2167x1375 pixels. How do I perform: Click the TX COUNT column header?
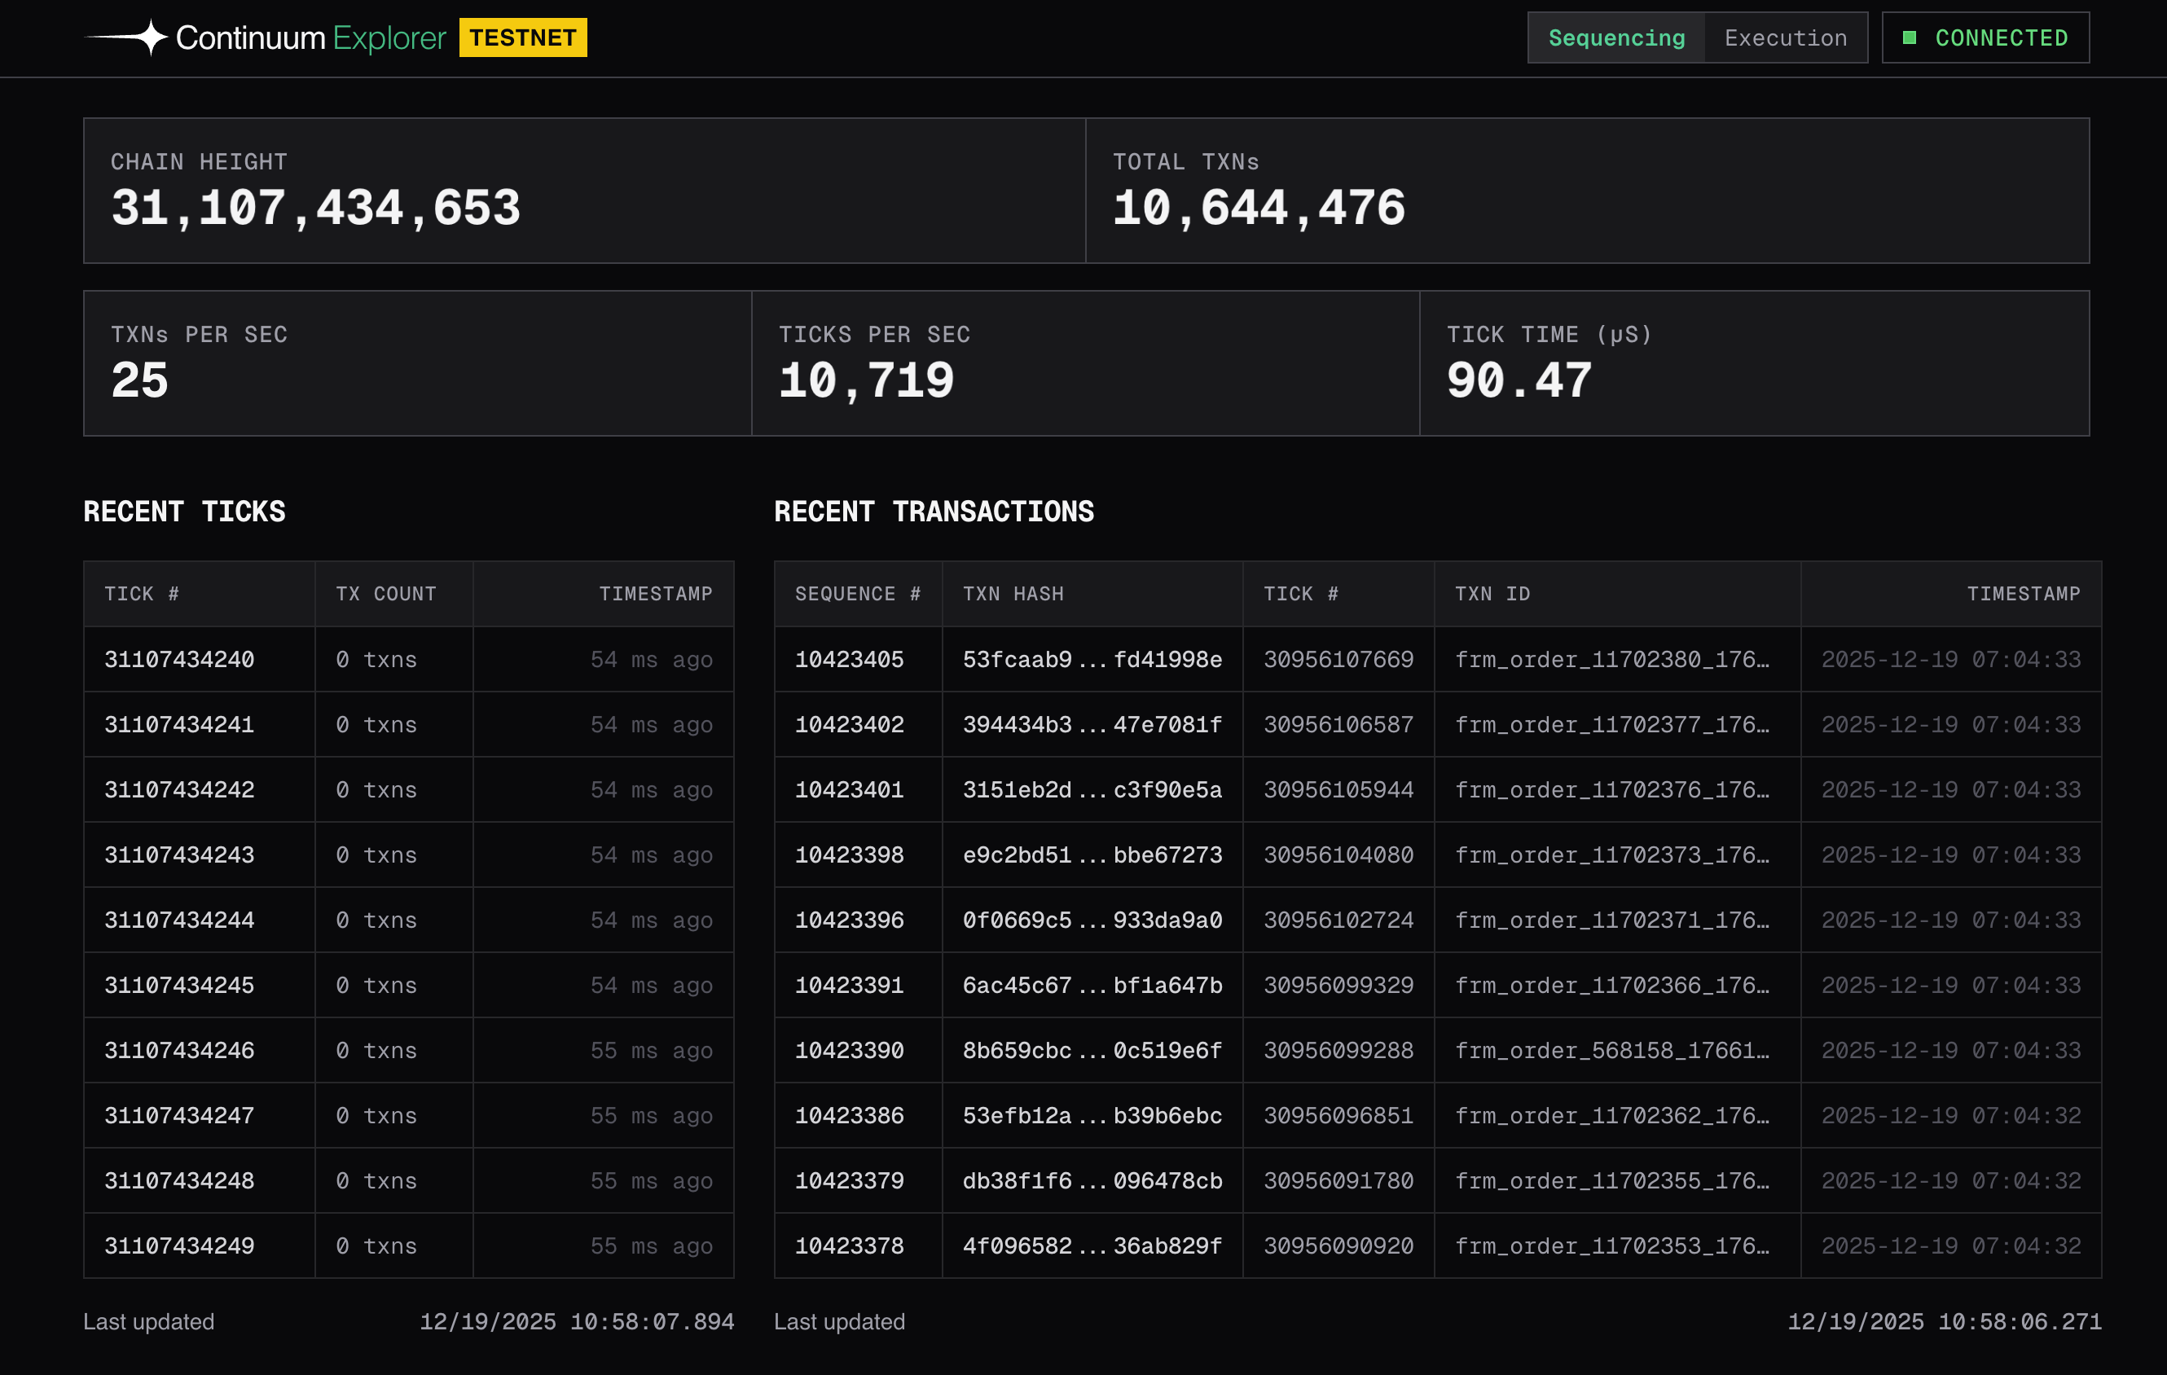point(385,594)
